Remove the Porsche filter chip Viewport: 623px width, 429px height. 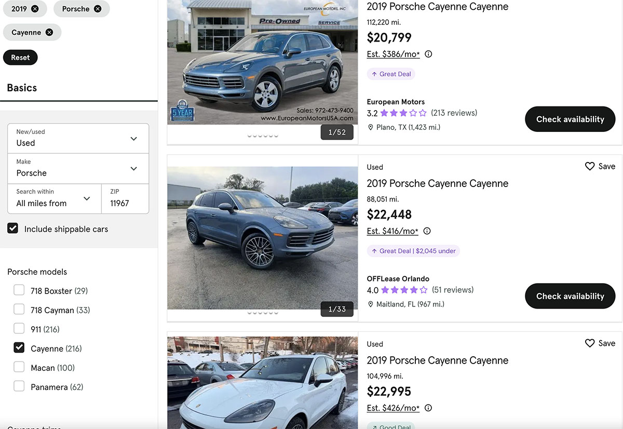coord(98,9)
